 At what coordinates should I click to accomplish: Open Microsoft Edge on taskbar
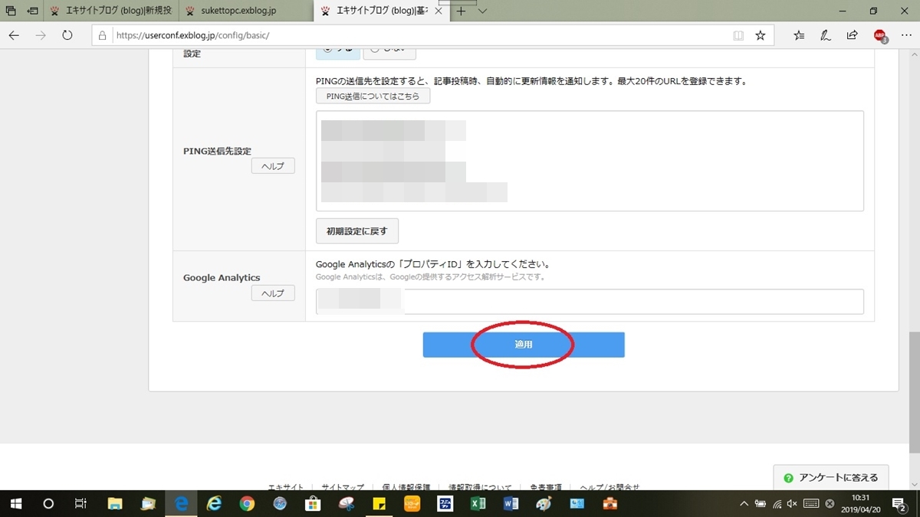coord(182,503)
